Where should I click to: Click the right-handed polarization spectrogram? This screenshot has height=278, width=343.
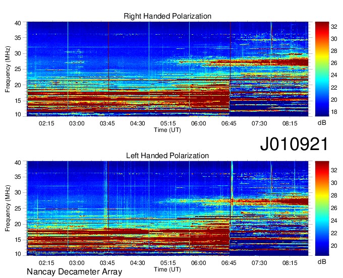click(167, 69)
